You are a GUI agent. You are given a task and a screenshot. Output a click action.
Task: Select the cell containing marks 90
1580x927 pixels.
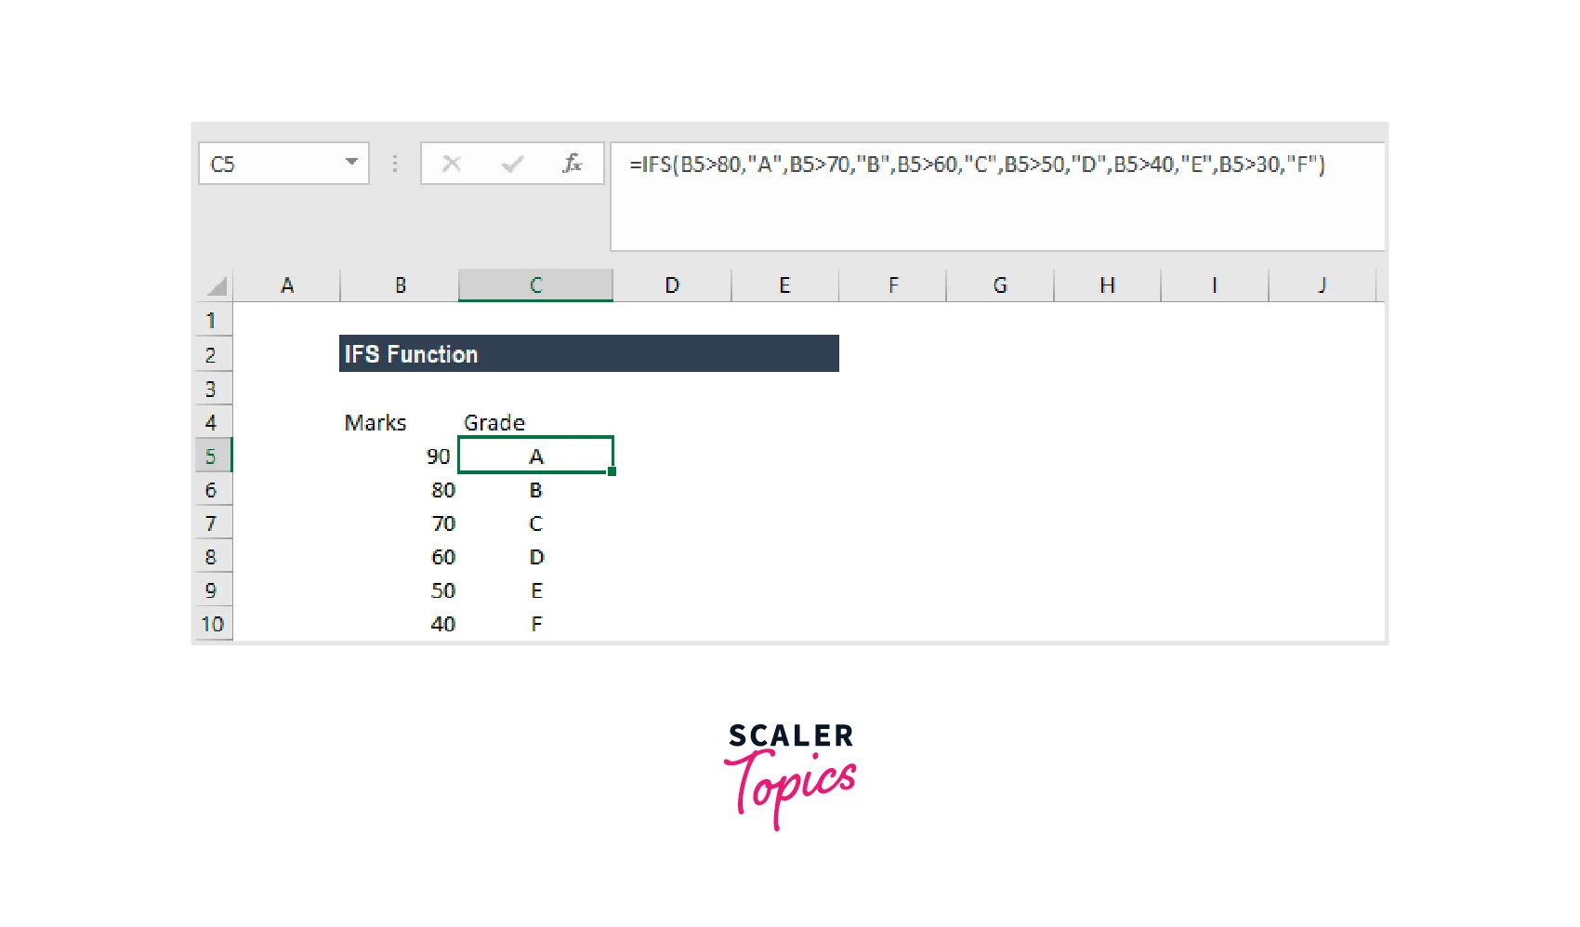click(399, 457)
